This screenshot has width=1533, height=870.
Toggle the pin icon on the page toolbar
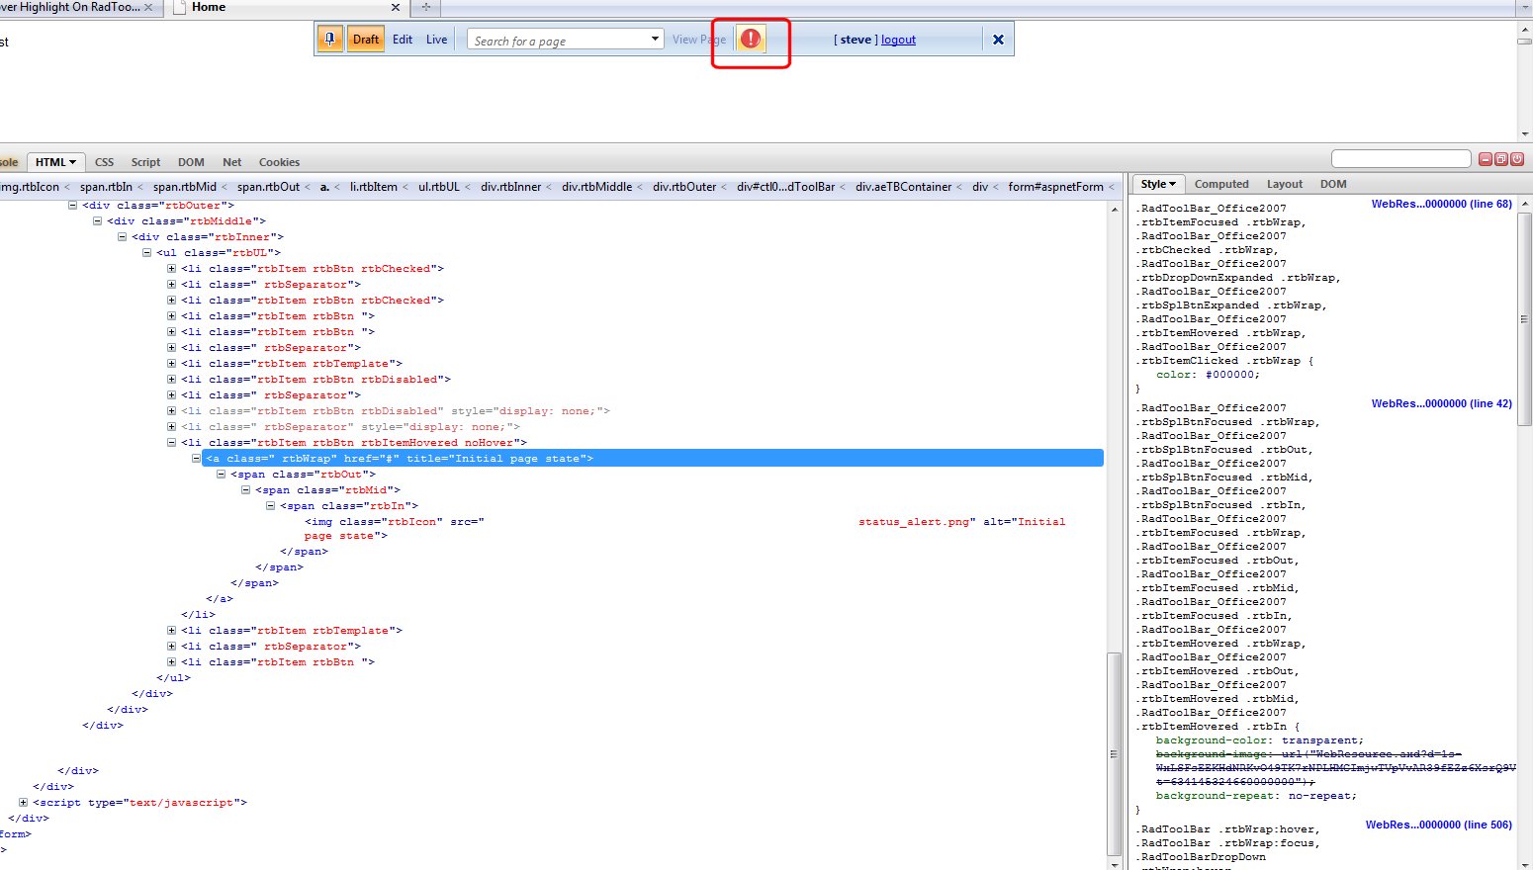click(x=329, y=40)
